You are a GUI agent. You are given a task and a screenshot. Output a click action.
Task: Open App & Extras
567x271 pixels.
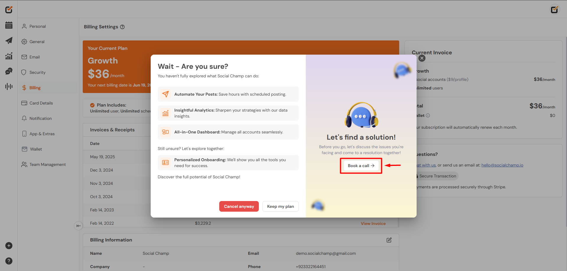(x=48, y=134)
